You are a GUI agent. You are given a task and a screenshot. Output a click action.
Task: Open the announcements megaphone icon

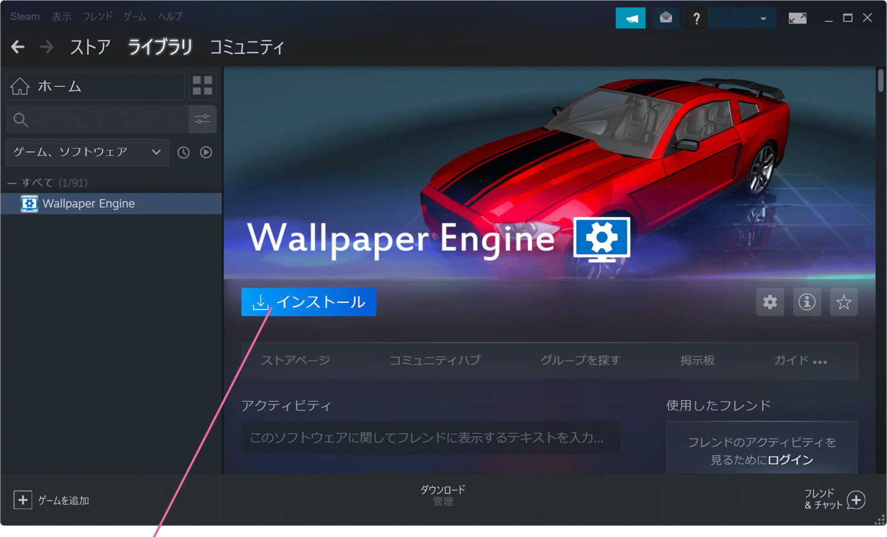click(630, 18)
